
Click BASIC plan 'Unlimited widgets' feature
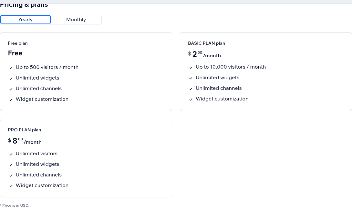pyautogui.click(x=218, y=78)
